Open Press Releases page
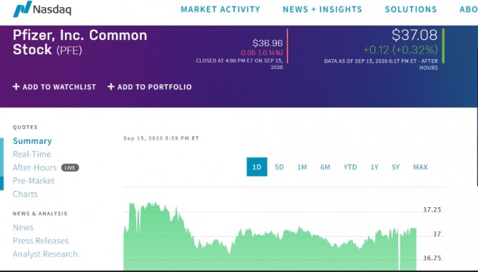 (x=41, y=241)
